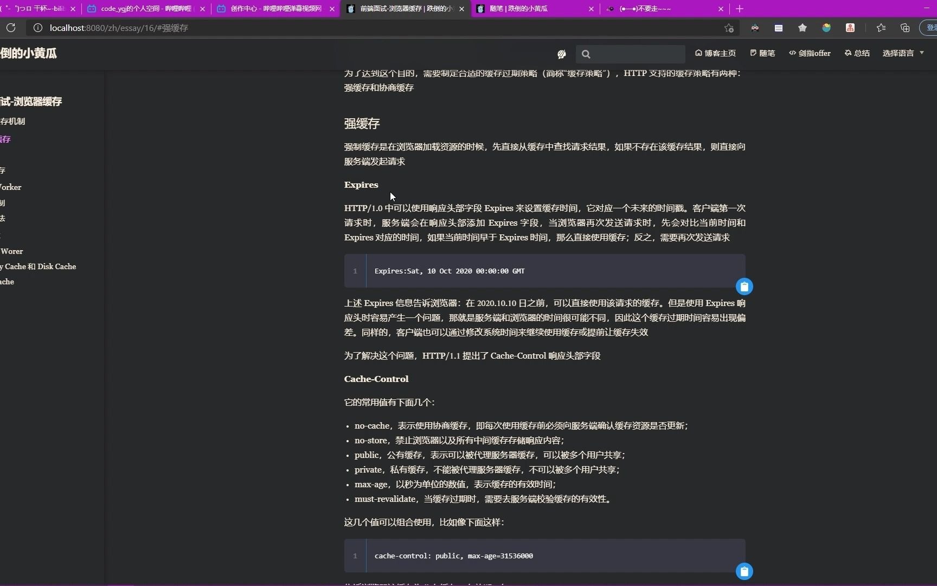View site information icon in the address bar
Image resolution: width=937 pixels, height=586 pixels.
[x=38, y=28]
